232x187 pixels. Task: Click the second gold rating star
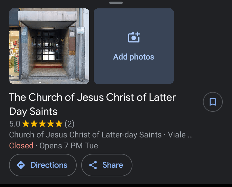(34, 124)
